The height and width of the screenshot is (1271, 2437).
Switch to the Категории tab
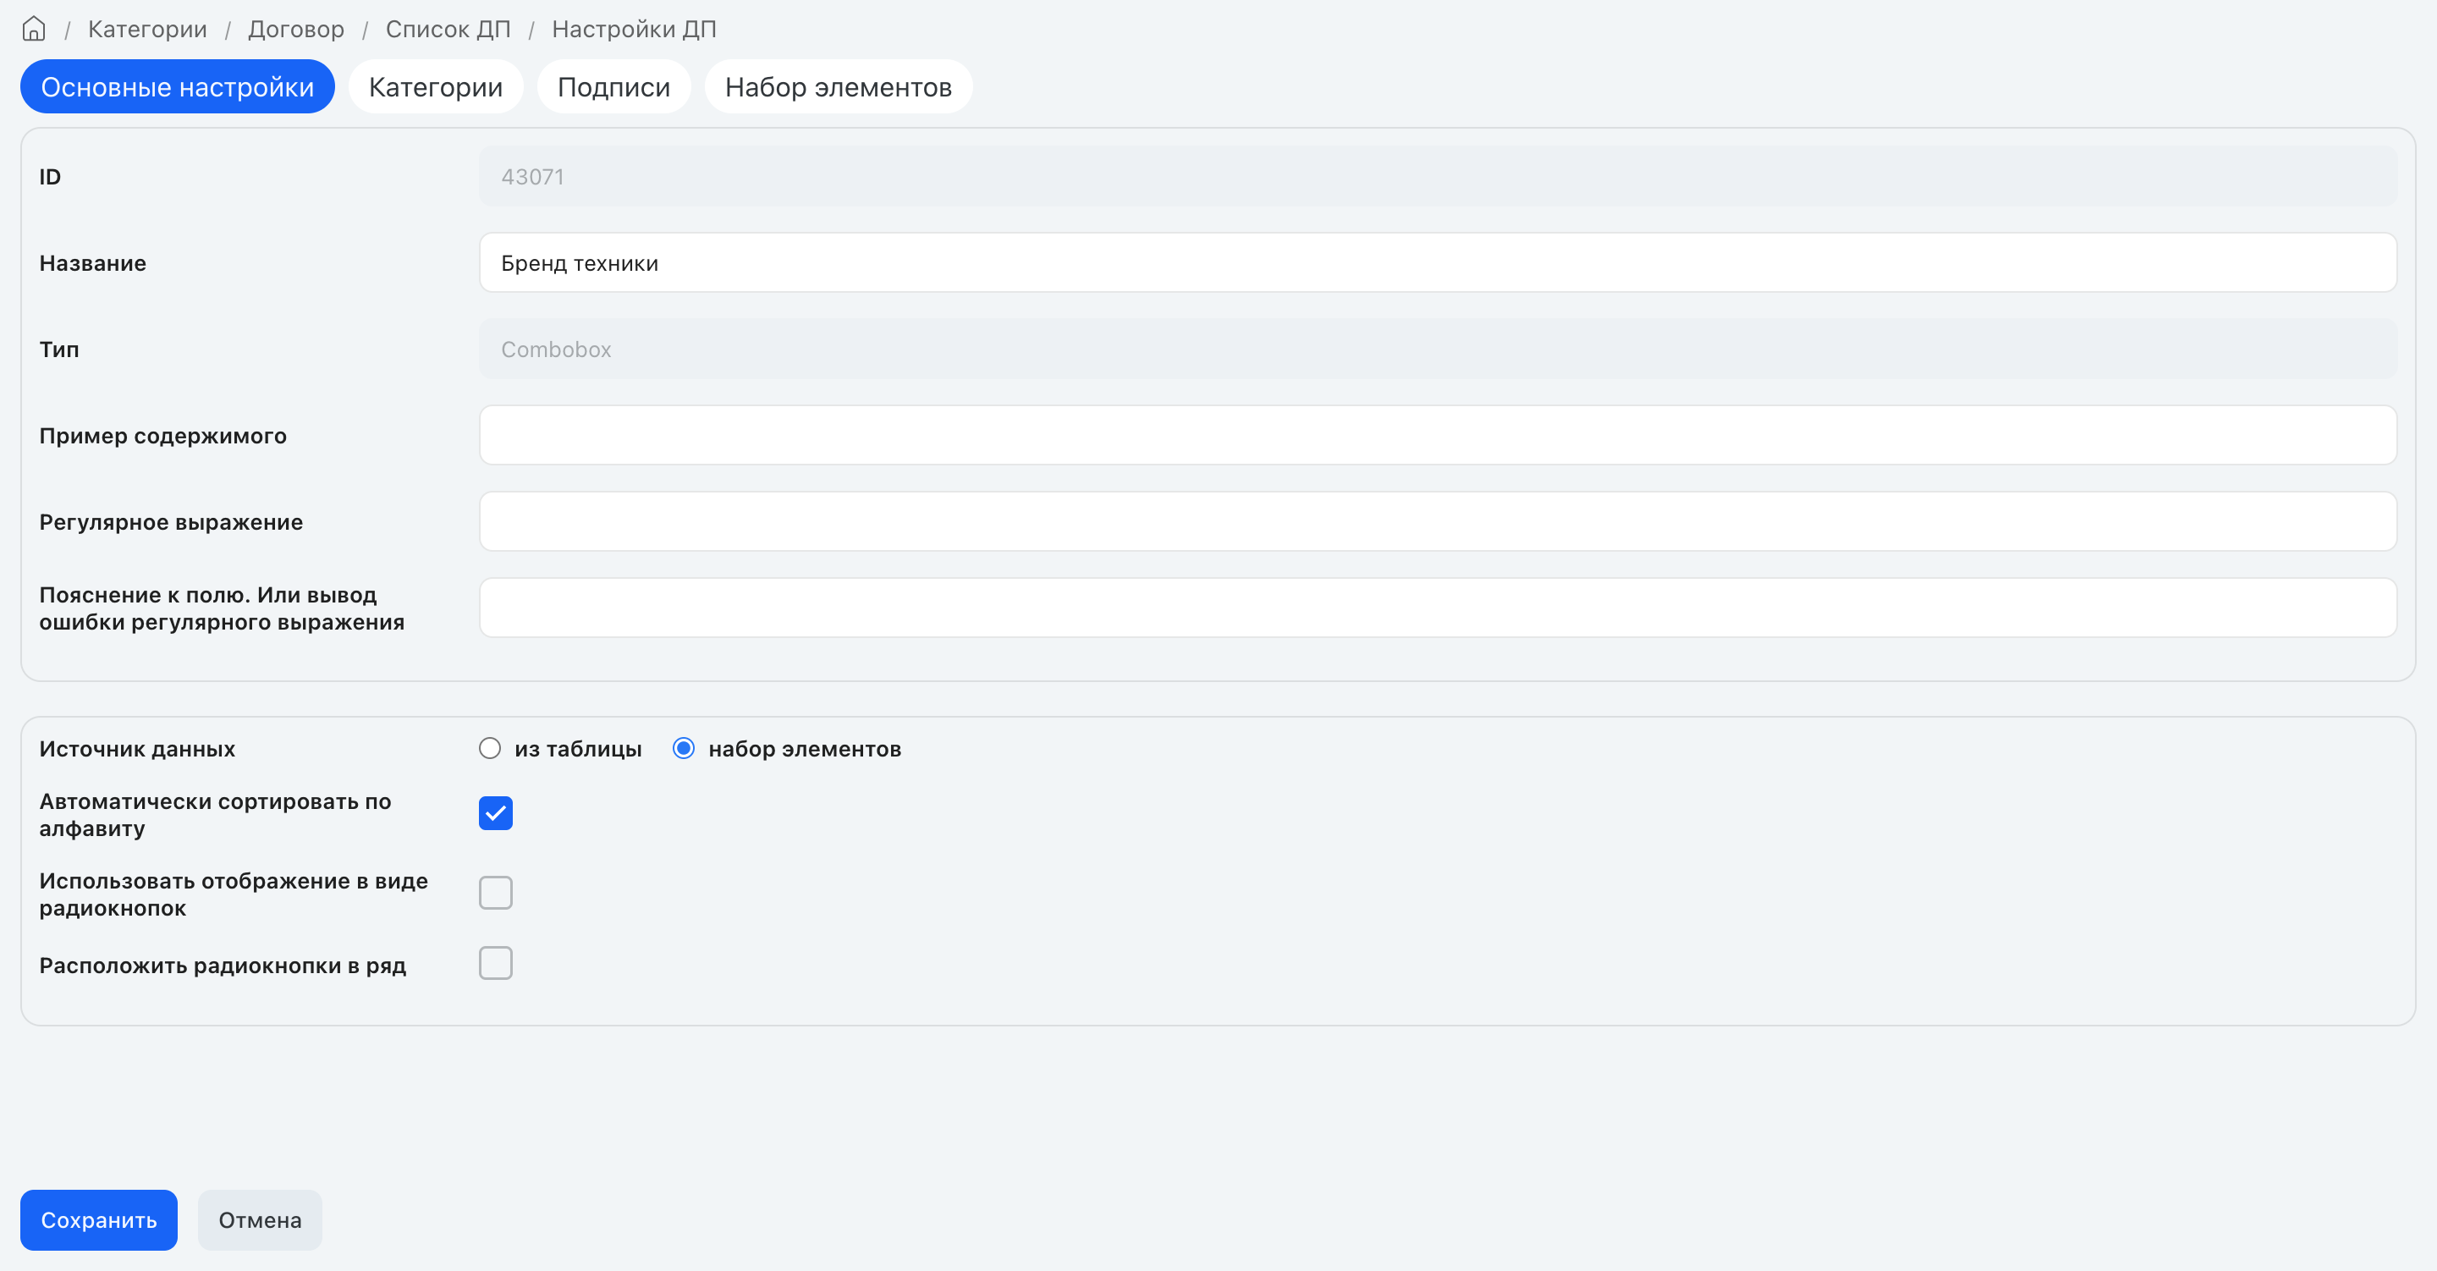pos(436,87)
